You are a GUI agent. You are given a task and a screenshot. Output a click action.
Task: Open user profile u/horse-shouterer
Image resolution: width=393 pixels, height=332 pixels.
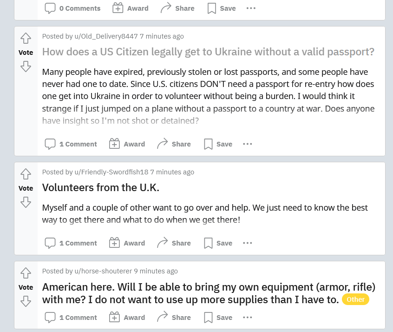click(103, 271)
